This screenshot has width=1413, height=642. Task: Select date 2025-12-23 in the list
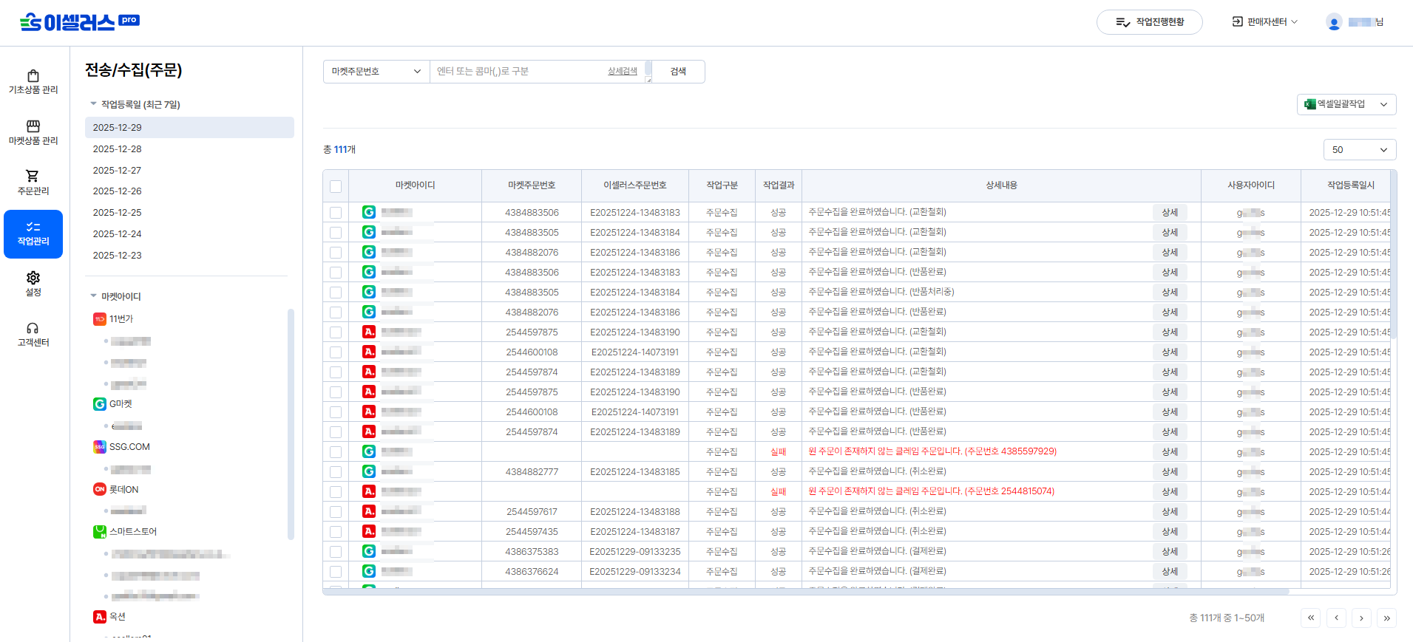pyautogui.click(x=189, y=256)
